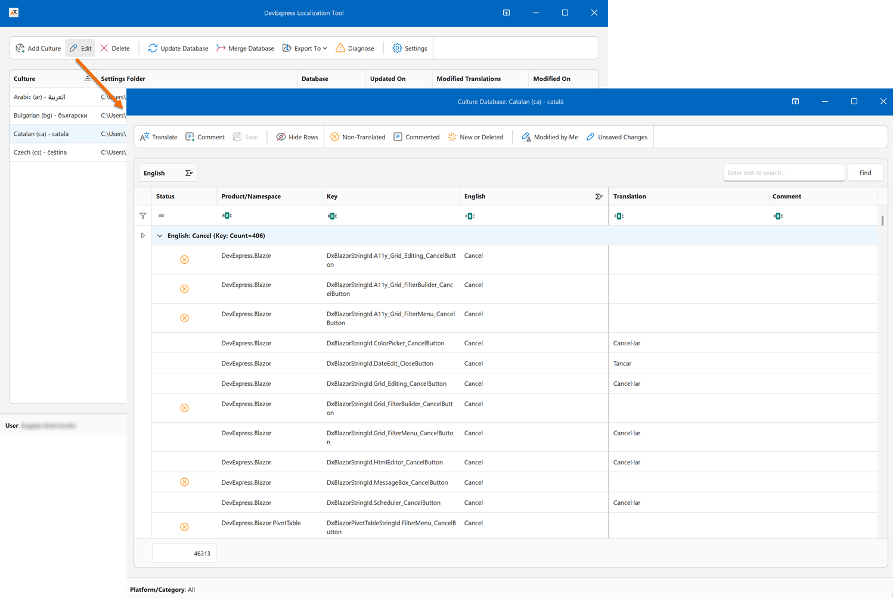Click the Add Culture button

(38, 48)
